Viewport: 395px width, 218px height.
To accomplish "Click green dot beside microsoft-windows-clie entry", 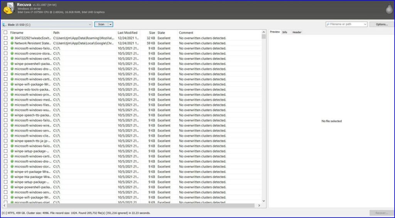I will 12,136.
